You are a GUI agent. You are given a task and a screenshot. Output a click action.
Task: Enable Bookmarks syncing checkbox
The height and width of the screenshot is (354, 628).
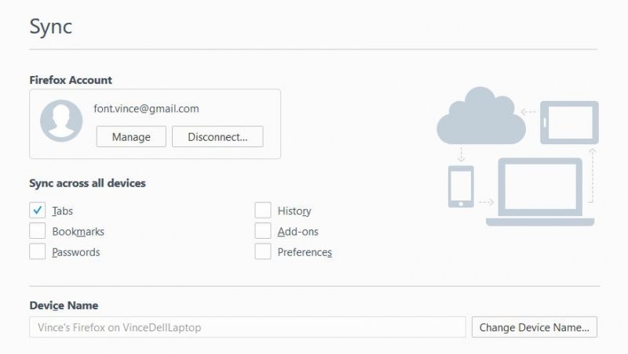coord(37,231)
